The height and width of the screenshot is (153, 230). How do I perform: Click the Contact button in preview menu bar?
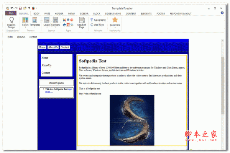tap(65, 47)
